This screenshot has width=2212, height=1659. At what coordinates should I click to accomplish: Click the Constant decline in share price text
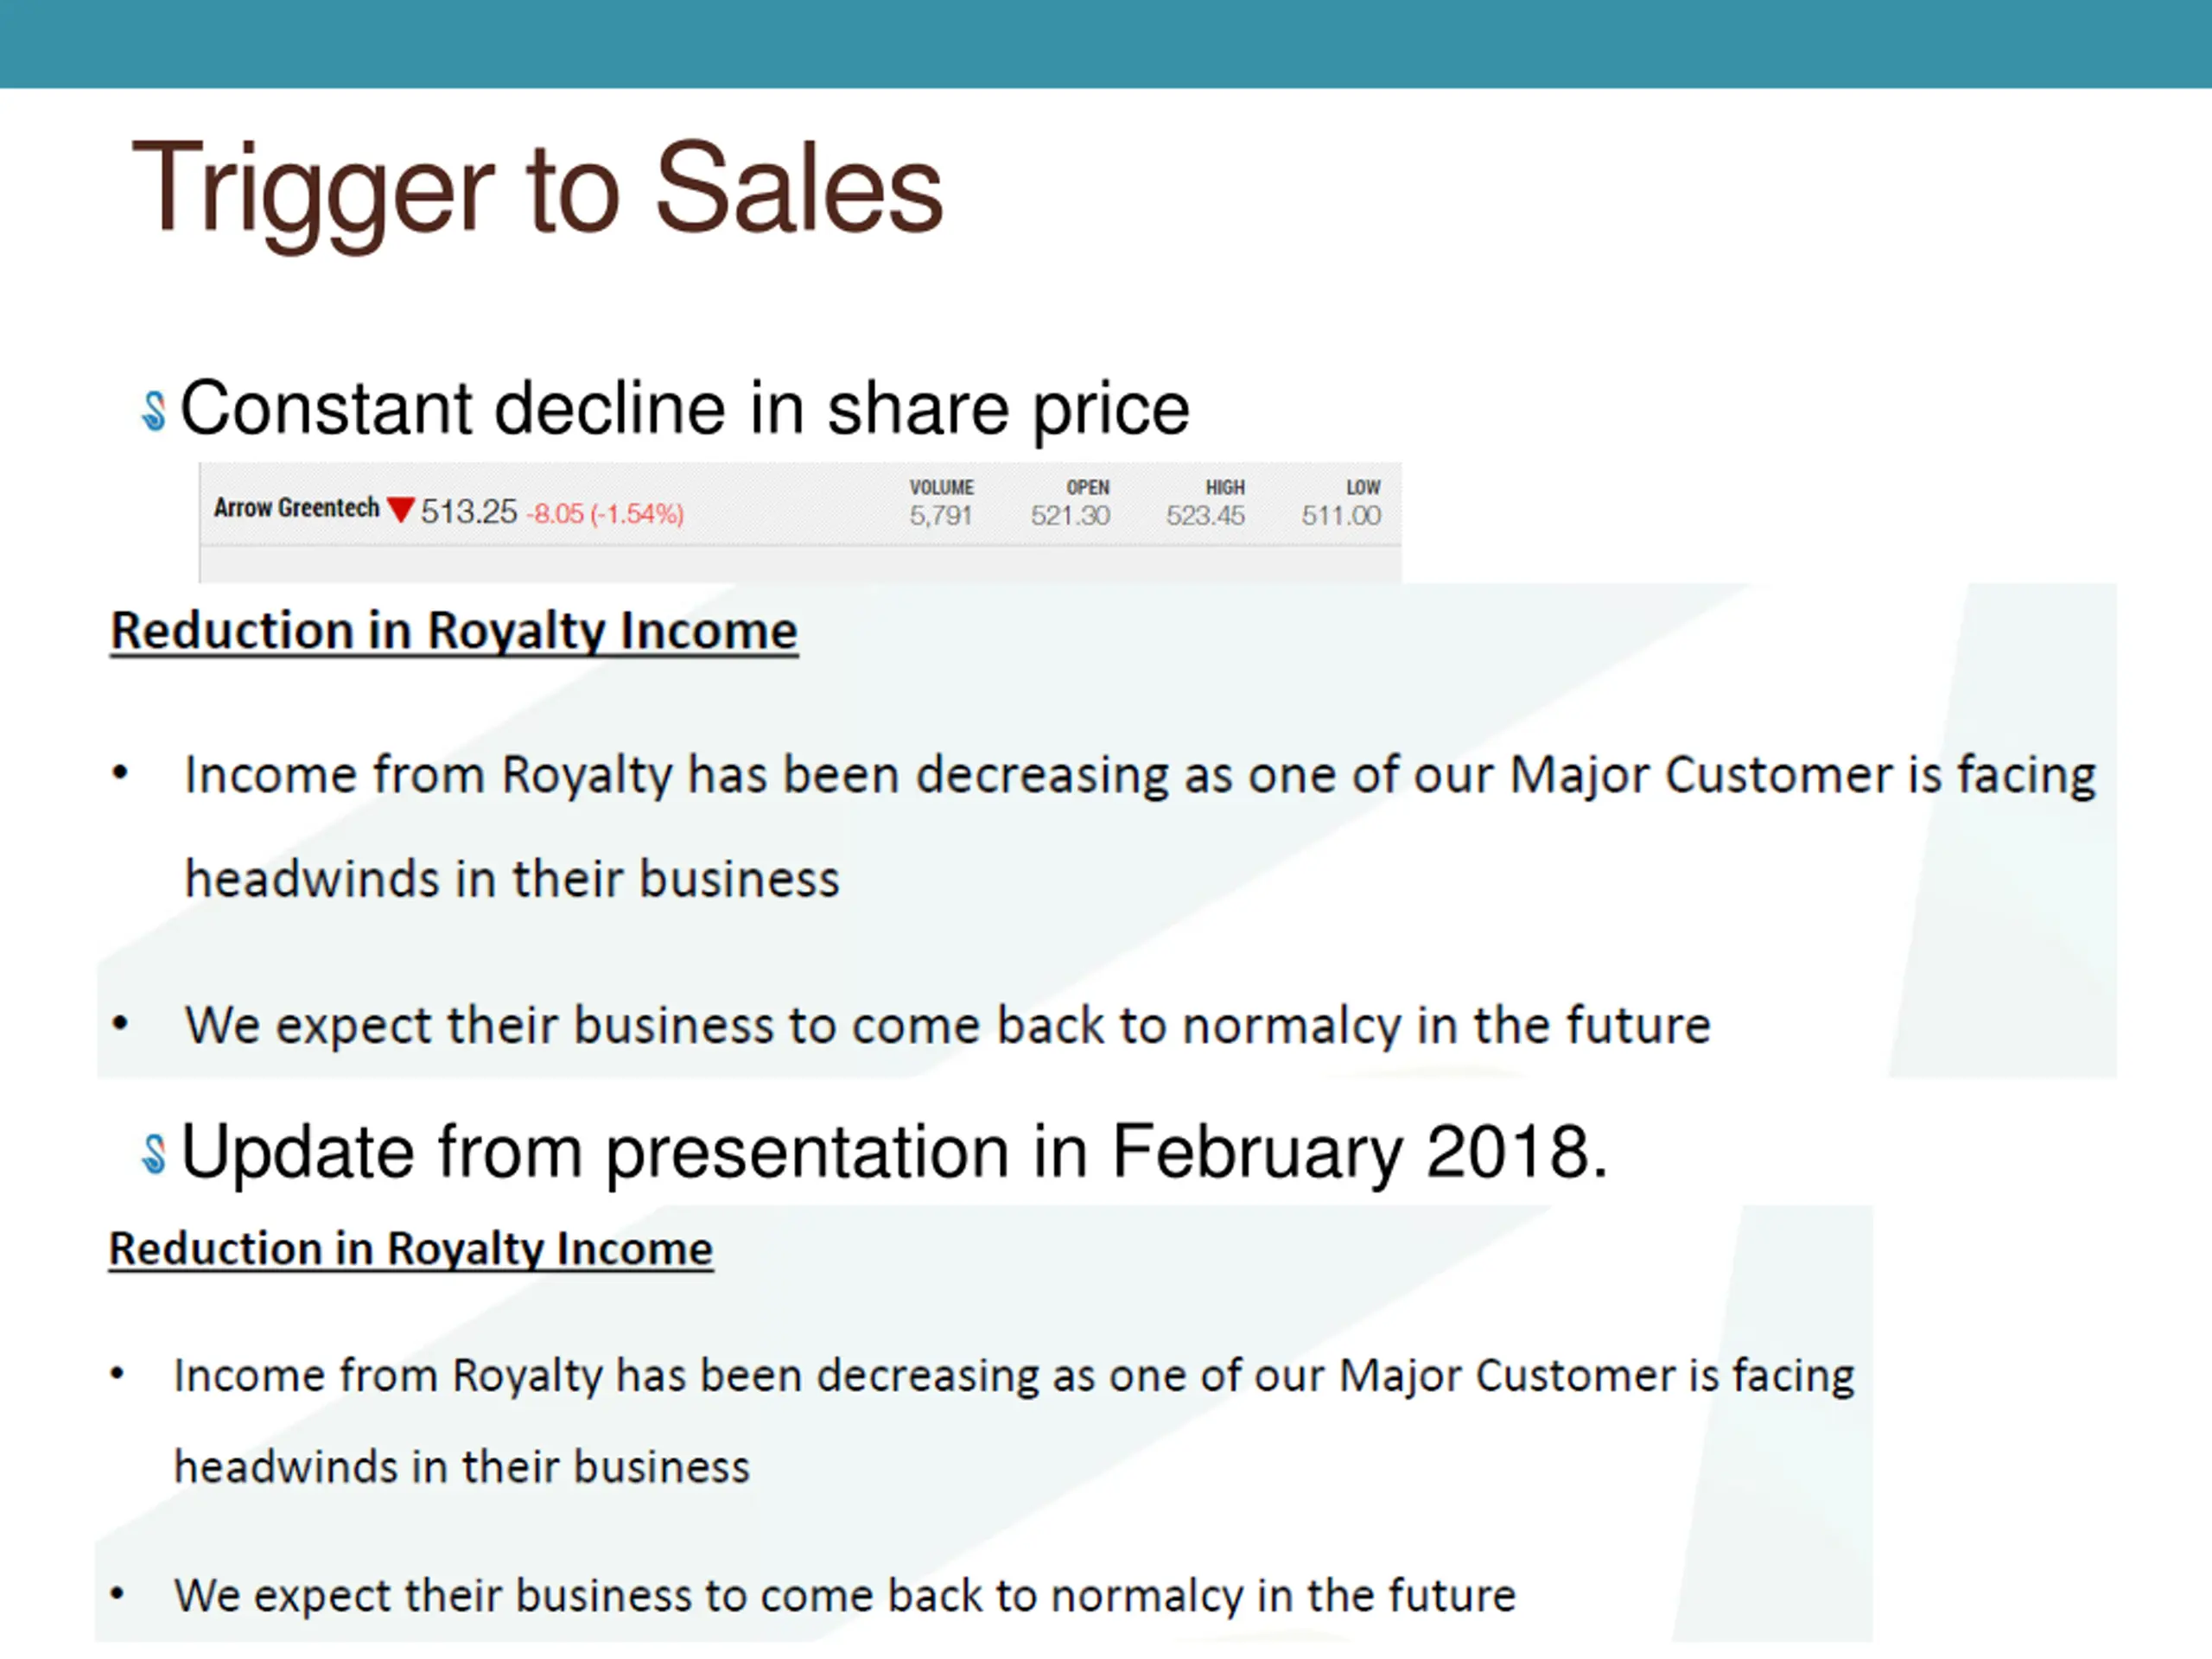click(x=685, y=410)
